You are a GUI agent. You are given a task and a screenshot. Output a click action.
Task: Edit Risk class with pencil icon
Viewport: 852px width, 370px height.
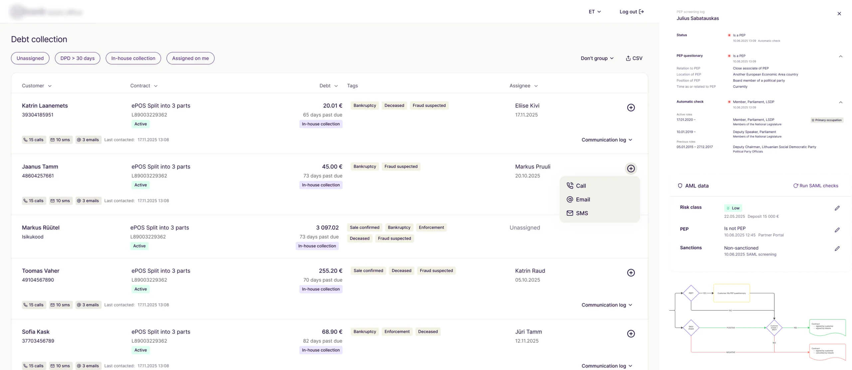click(837, 208)
